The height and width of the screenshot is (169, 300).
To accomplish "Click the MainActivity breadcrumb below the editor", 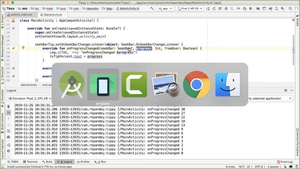I will pos(29,85).
